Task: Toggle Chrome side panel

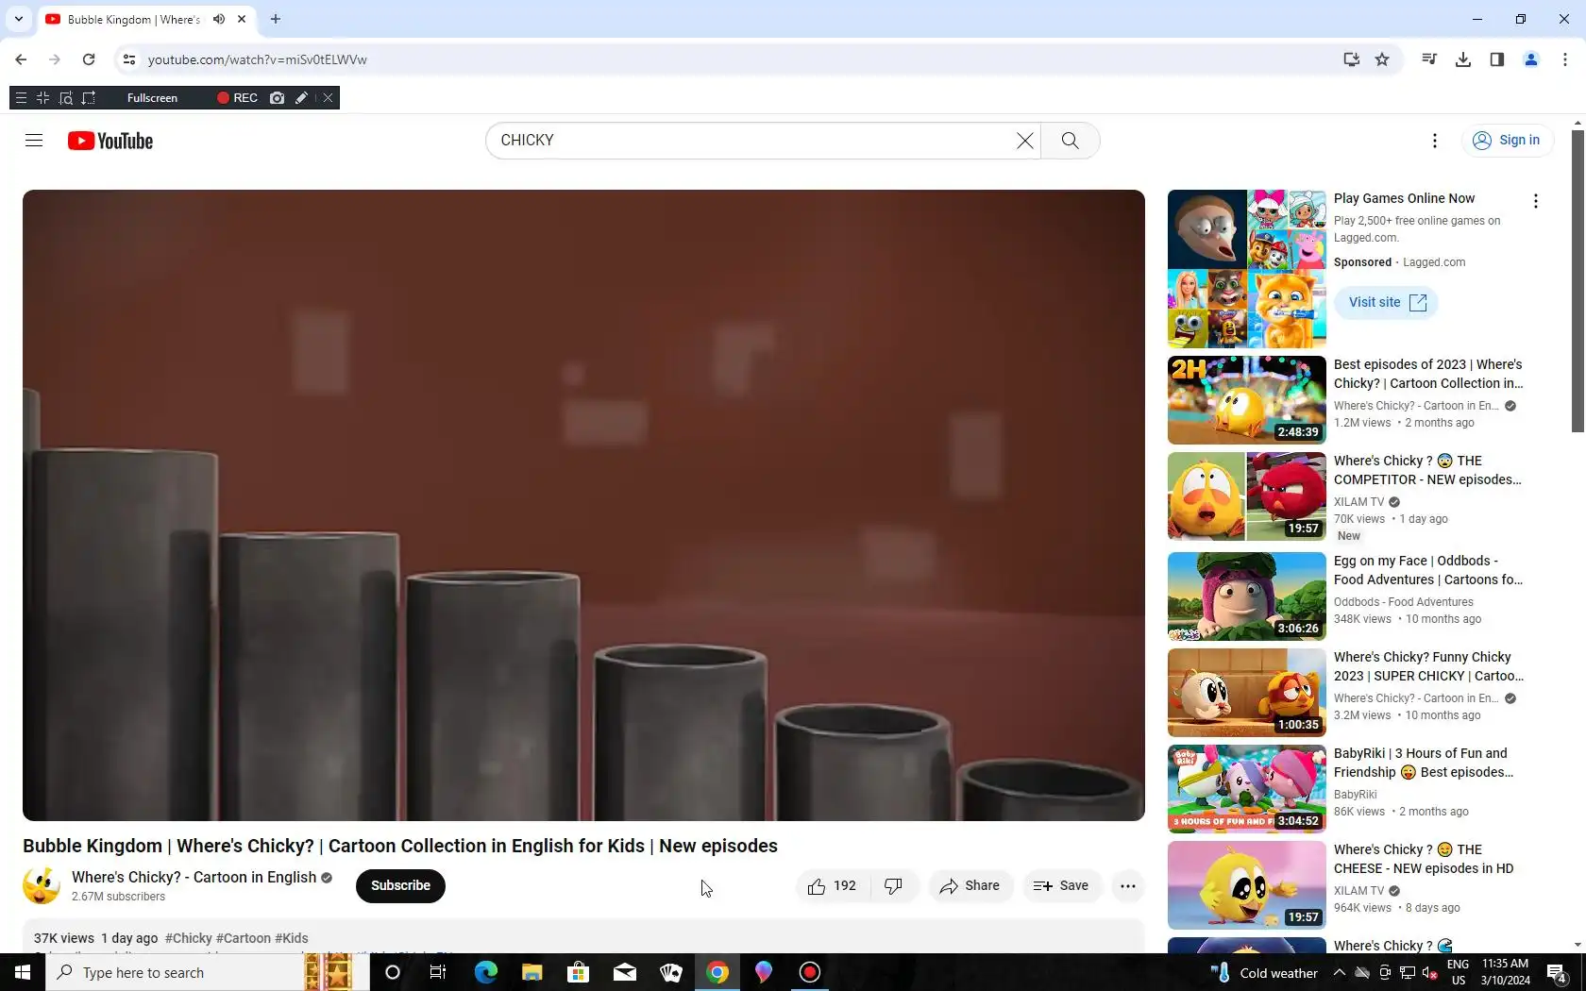Action: tap(1497, 59)
